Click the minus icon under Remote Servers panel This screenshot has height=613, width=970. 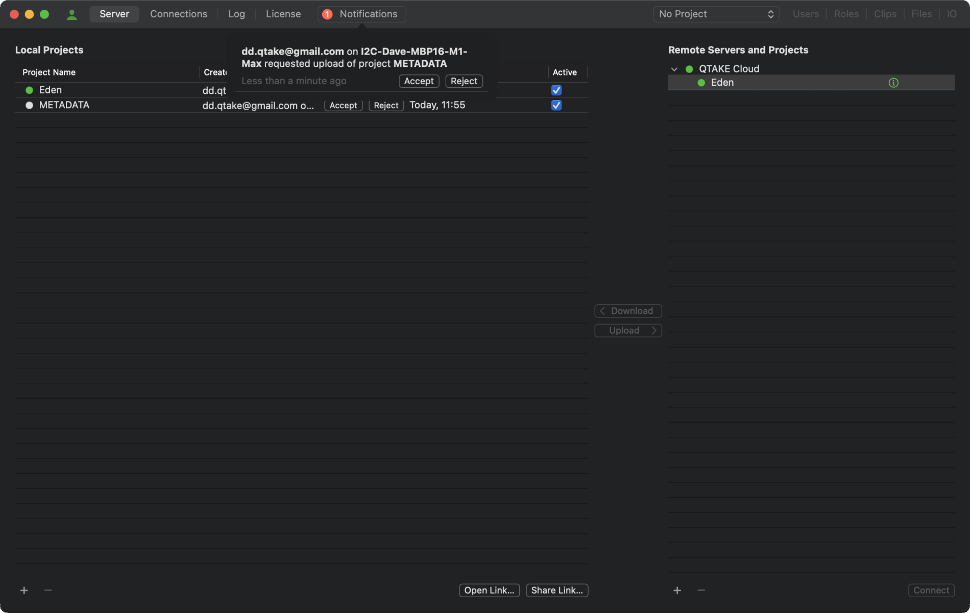pyautogui.click(x=700, y=590)
